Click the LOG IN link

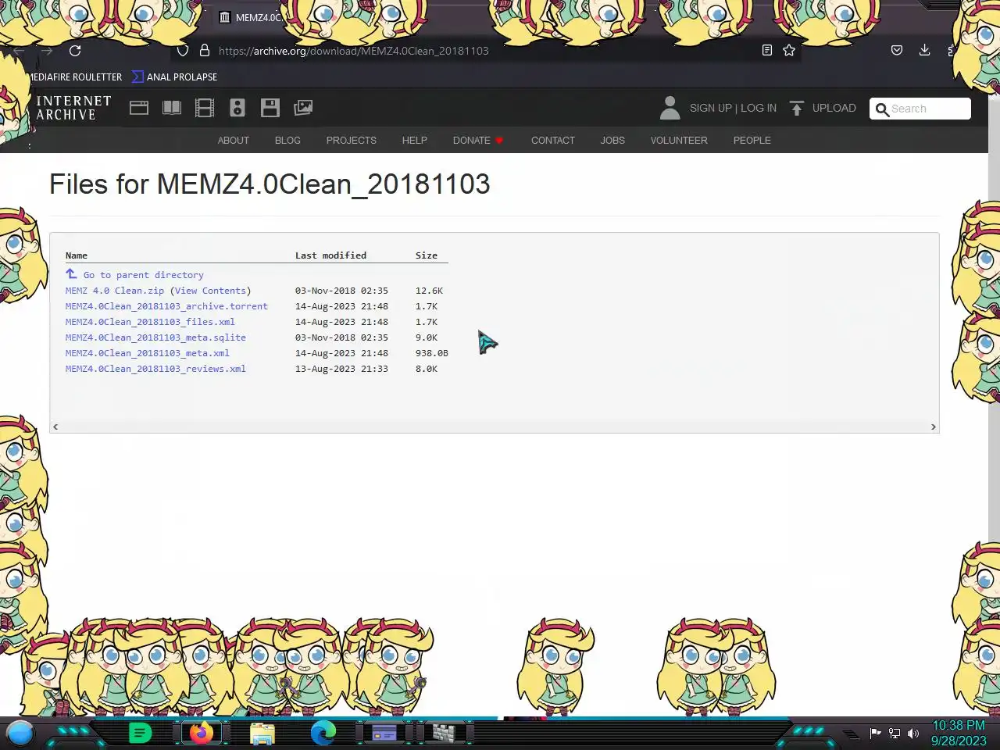759,108
